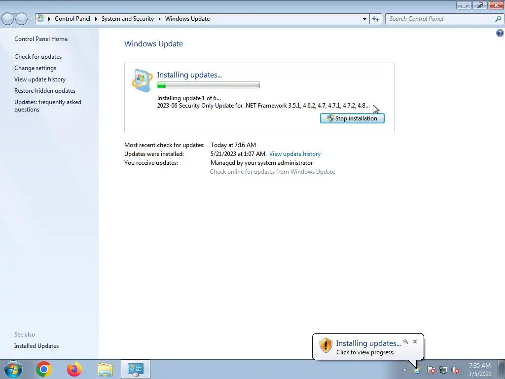
Task: Click the network tray icon
Action: [443, 370]
